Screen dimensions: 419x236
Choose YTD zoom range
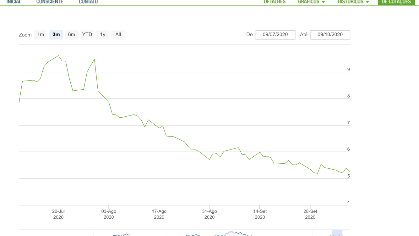(87, 35)
